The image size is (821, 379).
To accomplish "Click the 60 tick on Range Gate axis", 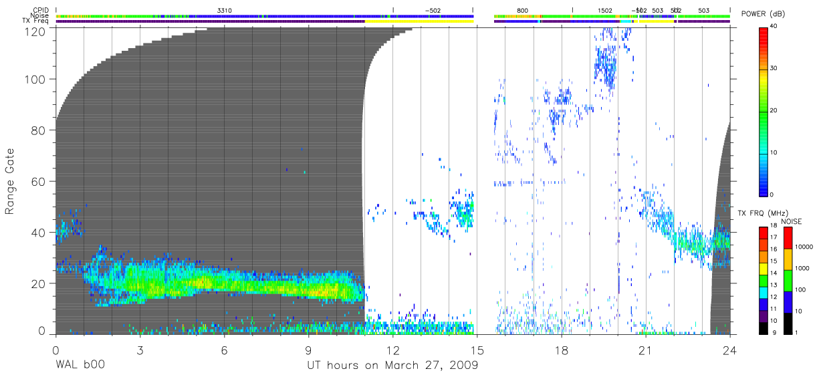I will click(x=39, y=181).
